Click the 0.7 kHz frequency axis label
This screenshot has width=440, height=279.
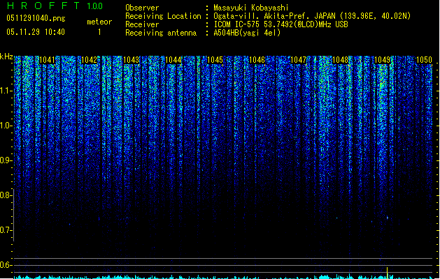6,230
